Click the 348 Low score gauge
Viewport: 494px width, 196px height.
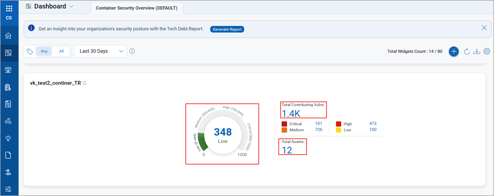pyautogui.click(x=223, y=134)
